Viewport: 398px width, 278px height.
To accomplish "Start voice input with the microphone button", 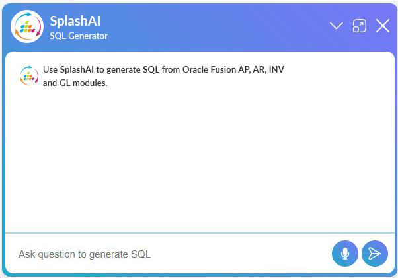I will tap(344, 254).
